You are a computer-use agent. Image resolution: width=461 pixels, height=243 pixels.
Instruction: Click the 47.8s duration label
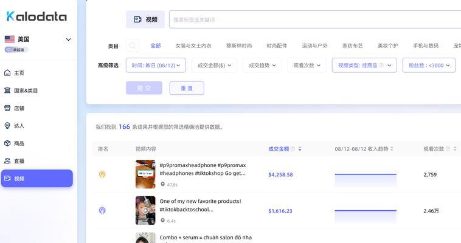pyautogui.click(x=172, y=185)
